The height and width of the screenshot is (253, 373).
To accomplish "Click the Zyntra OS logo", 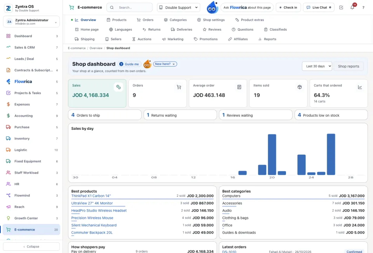I will point(9,8).
